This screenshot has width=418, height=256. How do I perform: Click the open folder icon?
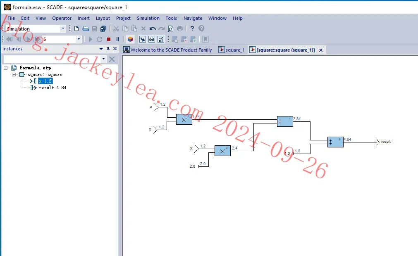coord(86,28)
